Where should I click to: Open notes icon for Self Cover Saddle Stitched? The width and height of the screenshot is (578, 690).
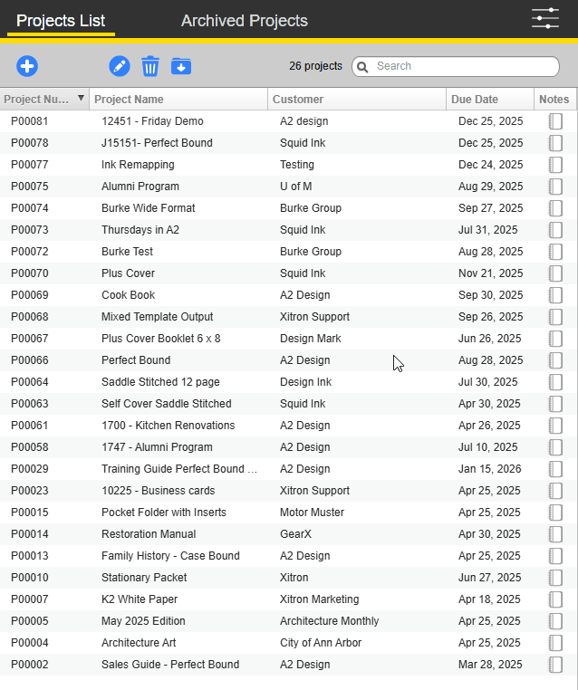(x=555, y=404)
